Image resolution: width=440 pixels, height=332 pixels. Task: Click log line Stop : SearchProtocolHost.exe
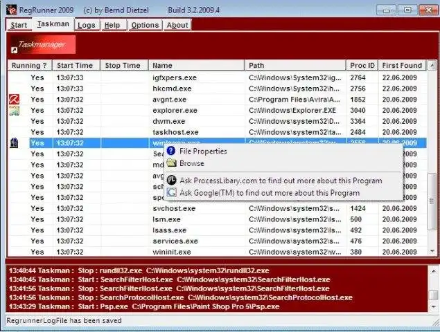[180, 297]
